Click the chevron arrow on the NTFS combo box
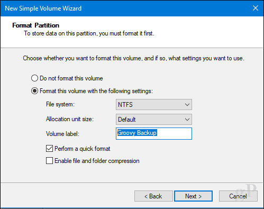Screen dimensions: 264x209 [x=187, y=105]
